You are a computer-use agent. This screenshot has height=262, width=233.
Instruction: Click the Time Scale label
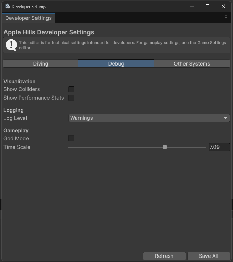17,147
